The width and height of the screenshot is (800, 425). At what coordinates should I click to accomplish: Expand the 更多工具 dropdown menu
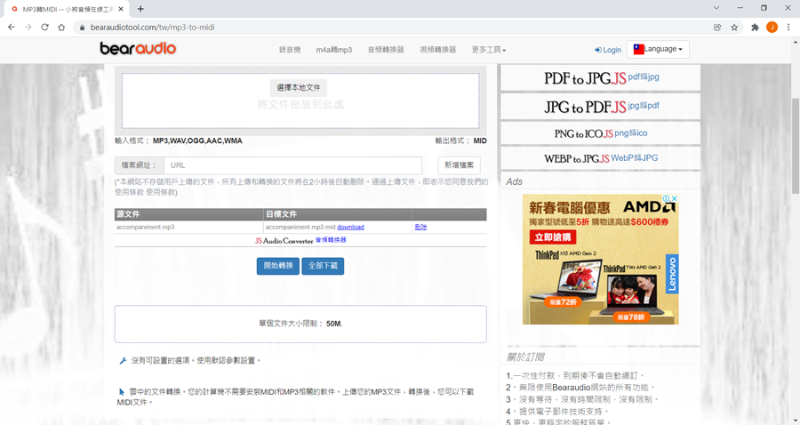pos(489,50)
